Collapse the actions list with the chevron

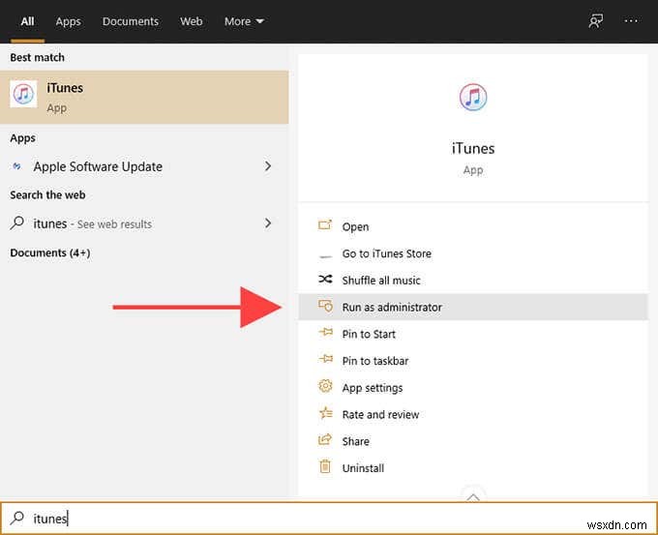[473, 495]
